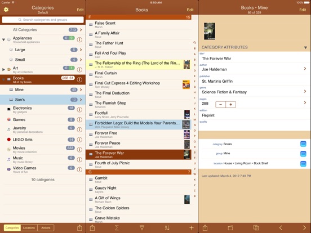Tap share icon in item detail toolbar

coord(205,227)
